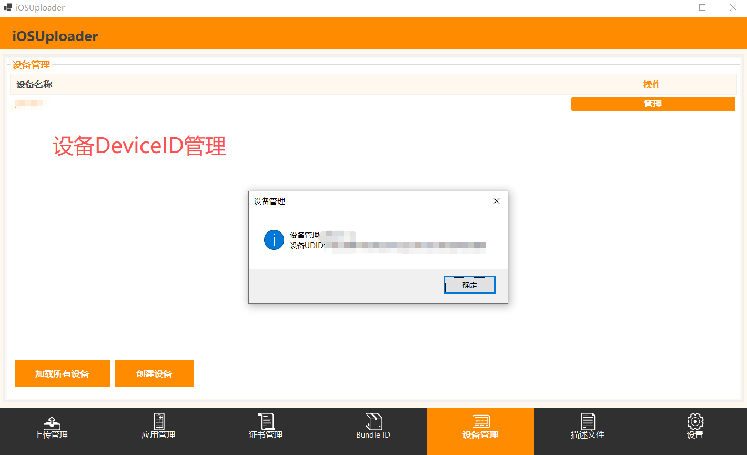Click the 设备名称 column header
Screen dimensions: 747x455
[x=35, y=85]
